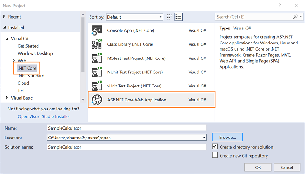Switch to small icons grid view
The height and width of the screenshot is (174, 305).
[x=169, y=17]
